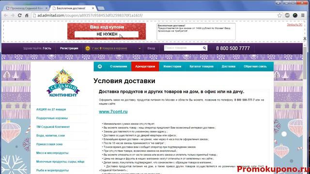The height and width of the screenshot is (174, 310).
Task: Click the Закрыть link in coupon banner
Action: [x=294, y=25]
